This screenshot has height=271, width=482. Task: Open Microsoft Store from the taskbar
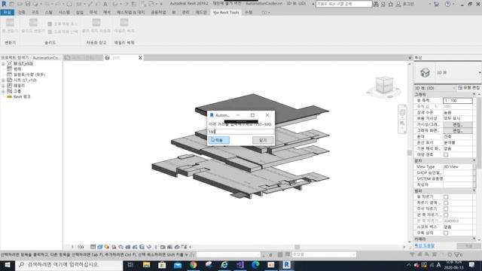(x=162, y=265)
